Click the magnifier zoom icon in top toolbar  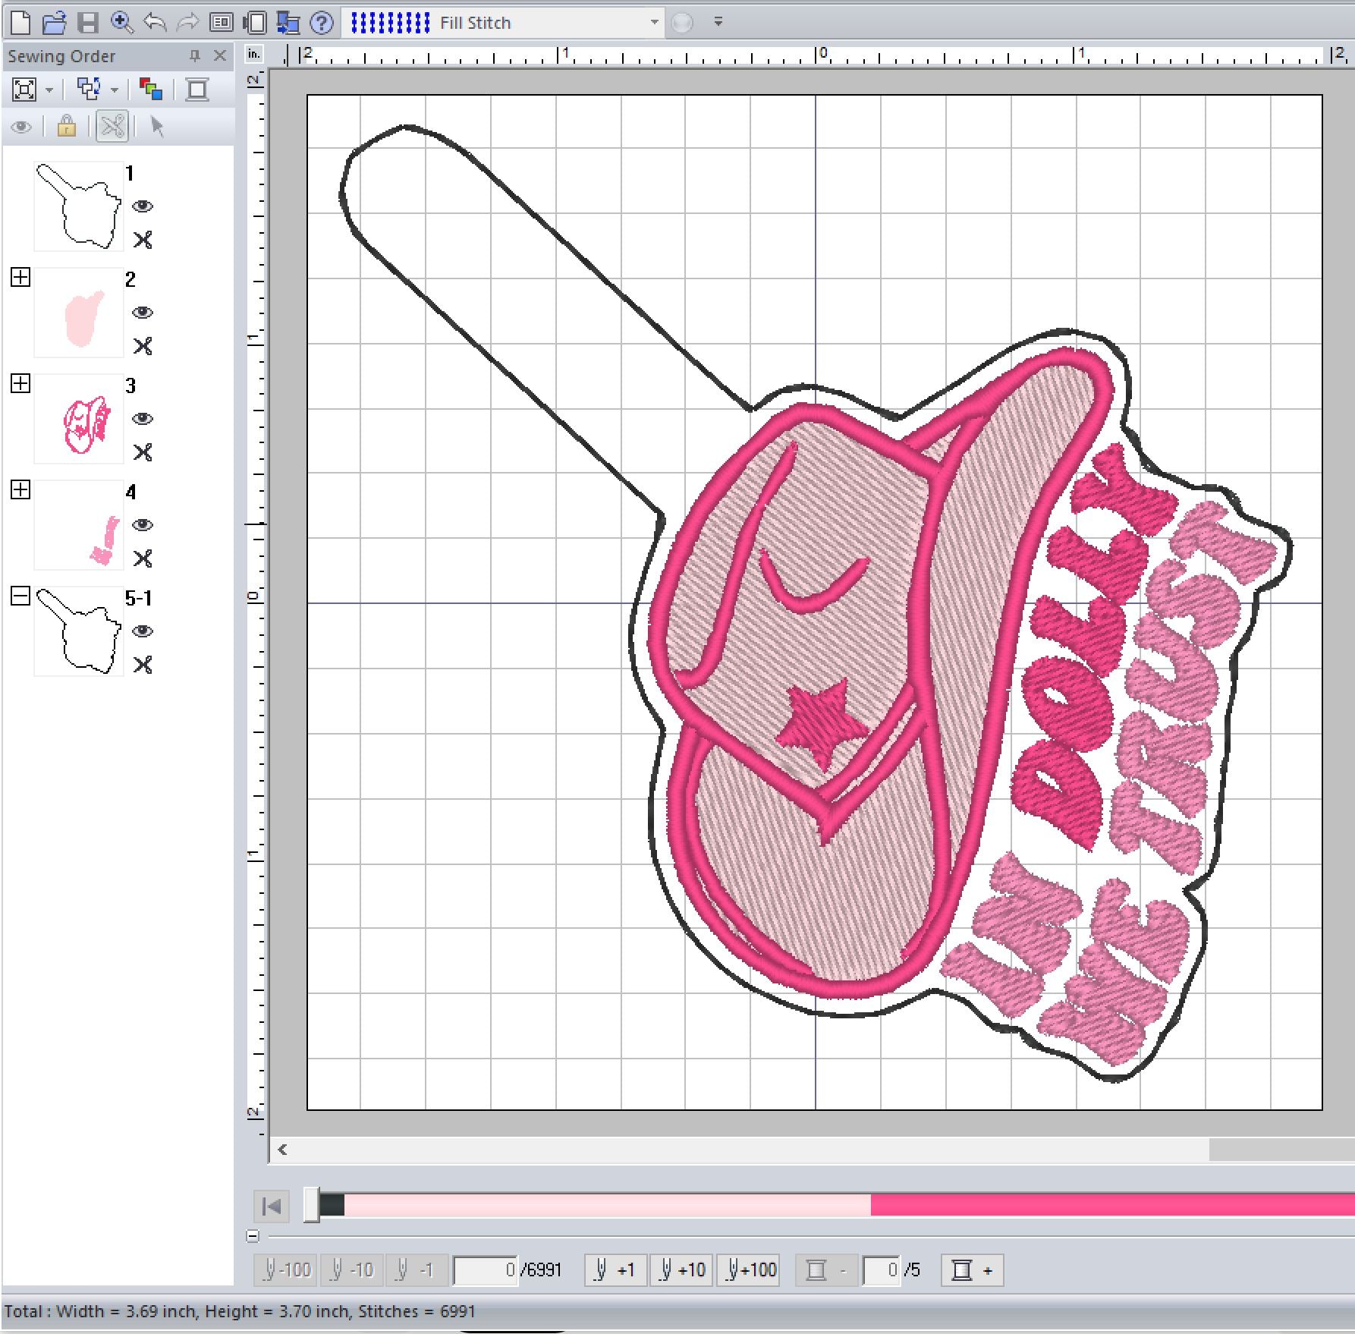point(121,23)
